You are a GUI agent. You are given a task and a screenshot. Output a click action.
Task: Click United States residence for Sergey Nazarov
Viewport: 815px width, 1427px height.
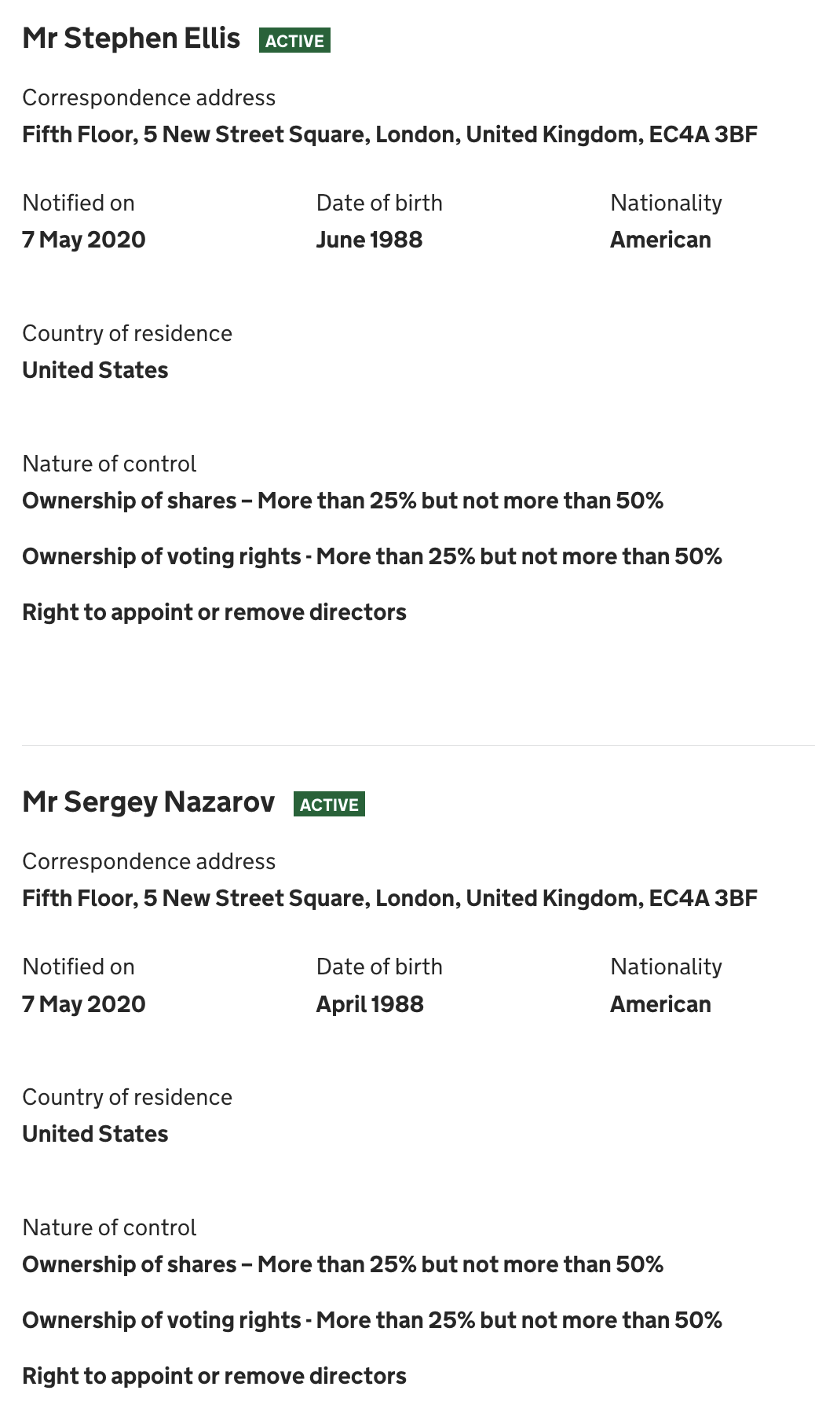tap(95, 1134)
